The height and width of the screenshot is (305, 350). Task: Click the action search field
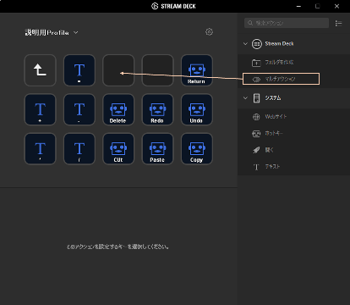[x=287, y=23]
